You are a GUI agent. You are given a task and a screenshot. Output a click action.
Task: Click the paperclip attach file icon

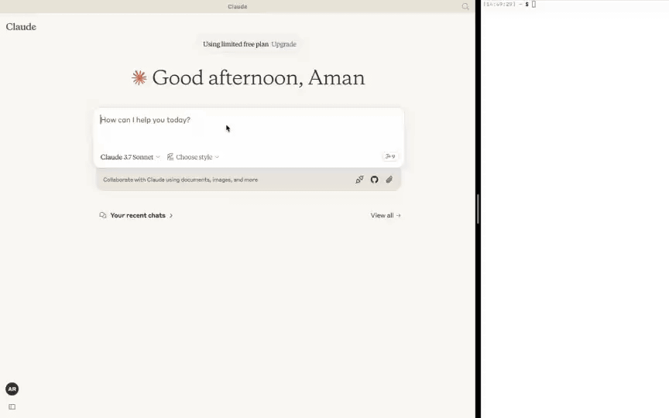pos(389,180)
